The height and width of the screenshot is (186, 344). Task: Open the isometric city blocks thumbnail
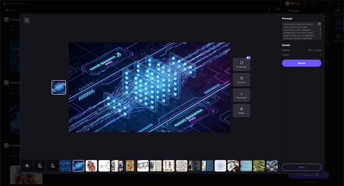point(272,166)
